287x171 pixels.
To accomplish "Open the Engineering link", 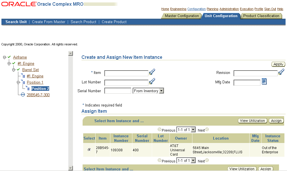I will click(178, 9).
